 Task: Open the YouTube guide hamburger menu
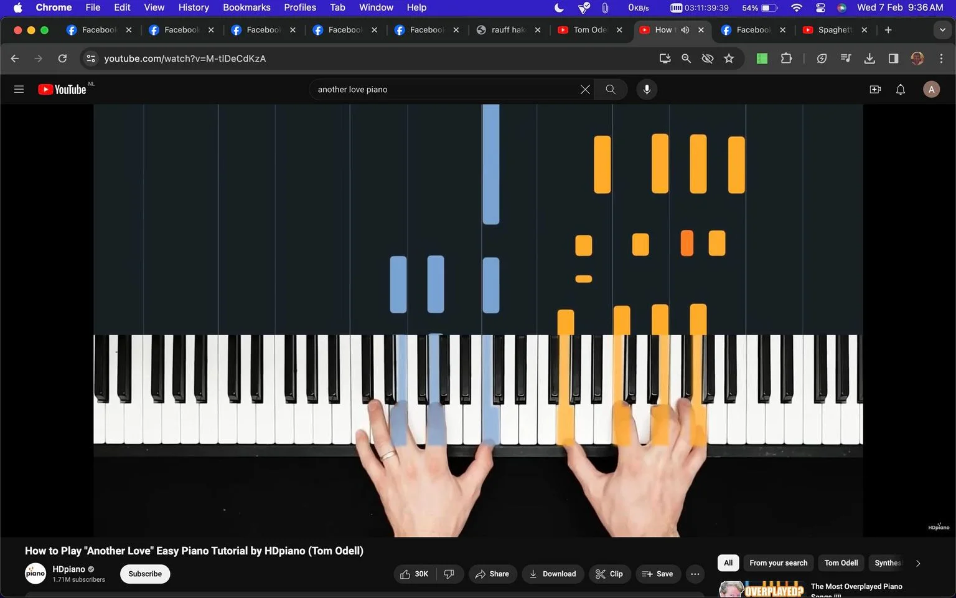coord(19,89)
